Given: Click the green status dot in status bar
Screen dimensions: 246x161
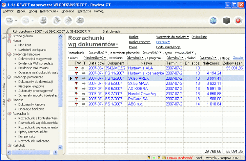Looking at the screenshot, I should (154, 158).
